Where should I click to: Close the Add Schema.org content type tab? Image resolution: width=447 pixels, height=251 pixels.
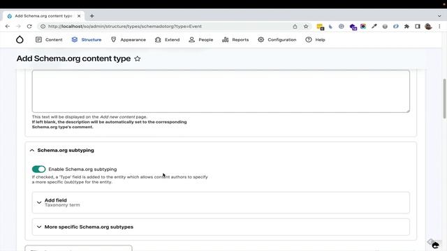pyautogui.click(x=79, y=16)
